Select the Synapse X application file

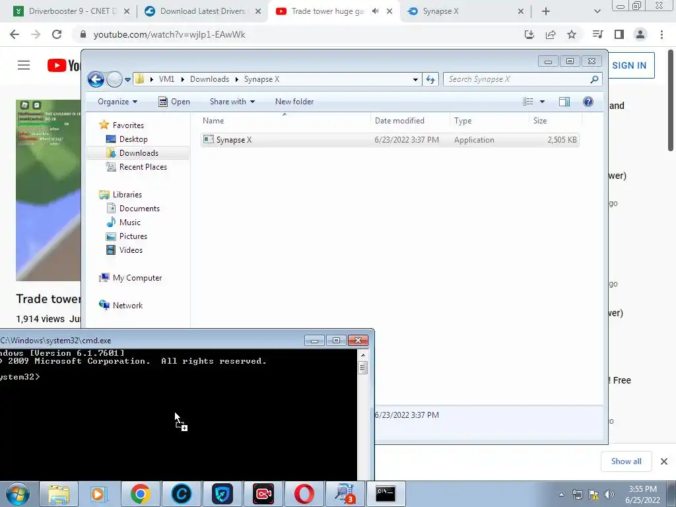tap(389, 140)
